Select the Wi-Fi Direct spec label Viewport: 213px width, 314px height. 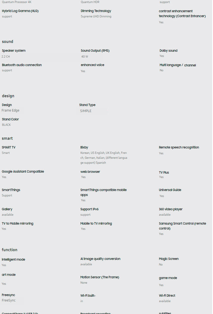pos(167,296)
